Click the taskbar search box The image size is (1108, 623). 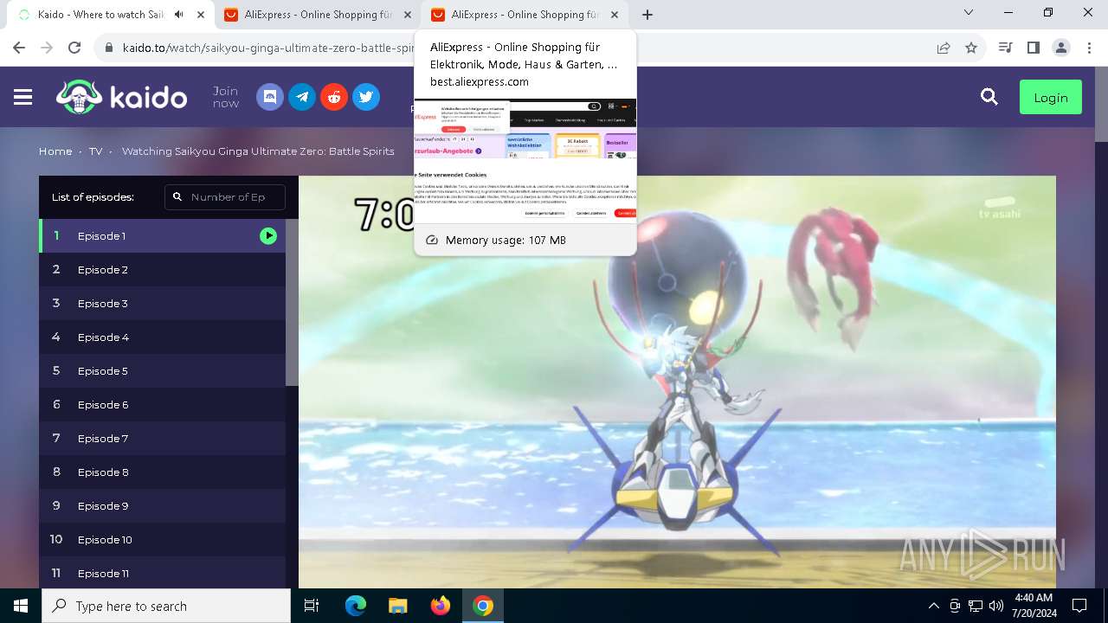click(x=166, y=606)
